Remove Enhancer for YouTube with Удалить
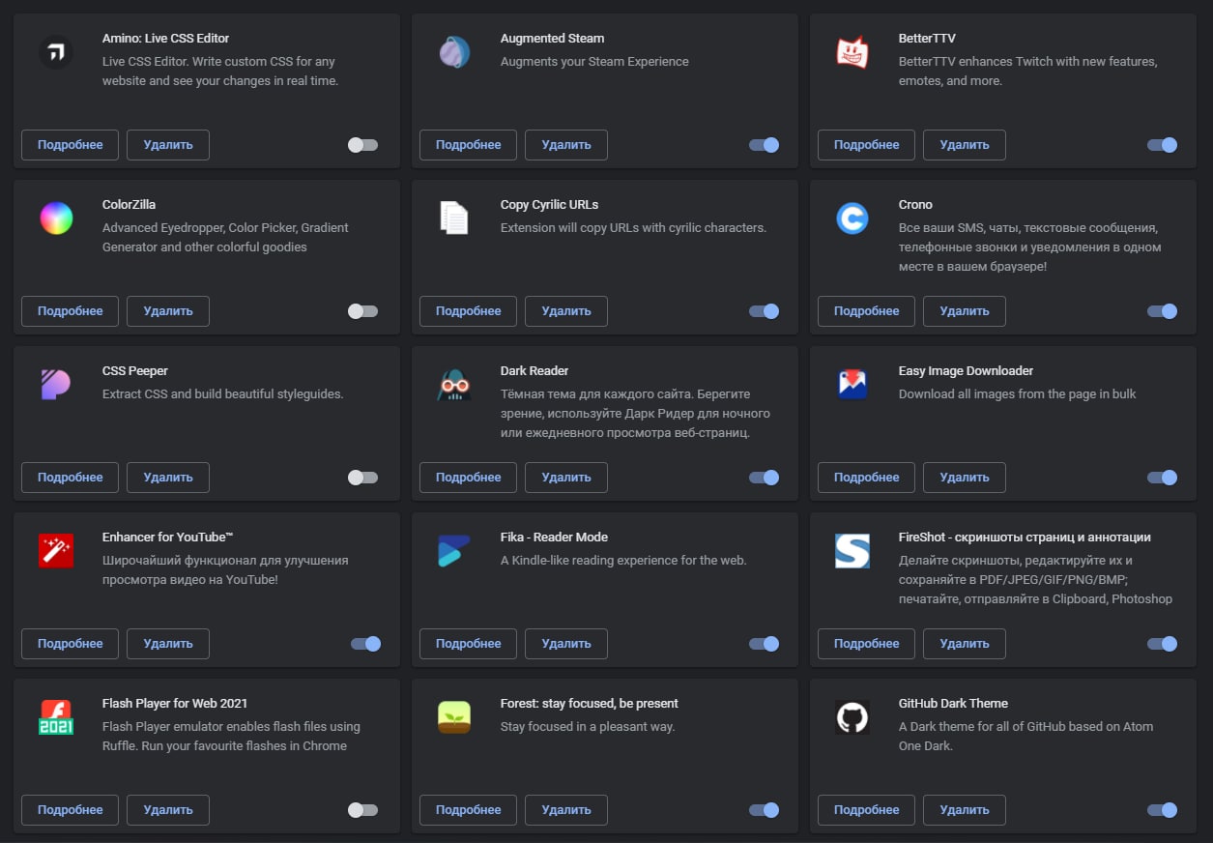 [168, 644]
